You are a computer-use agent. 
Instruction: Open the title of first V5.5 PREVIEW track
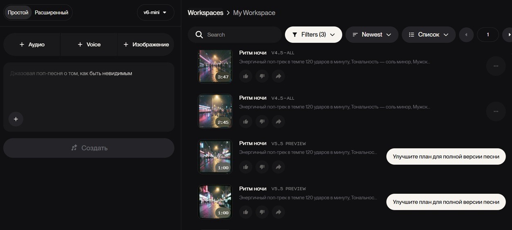click(x=253, y=143)
